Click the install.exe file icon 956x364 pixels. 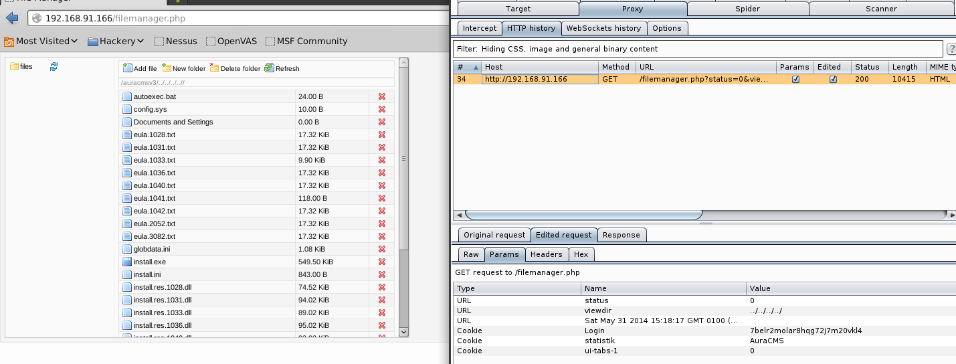[x=127, y=262]
